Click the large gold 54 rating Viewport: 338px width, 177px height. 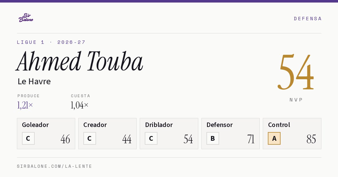coord(296,72)
